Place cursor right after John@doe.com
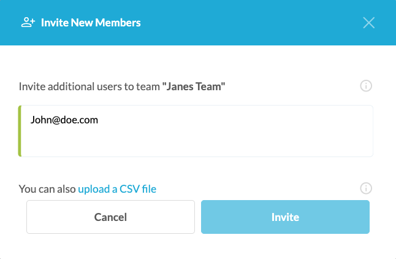396x259 pixels. [x=99, y=120]
